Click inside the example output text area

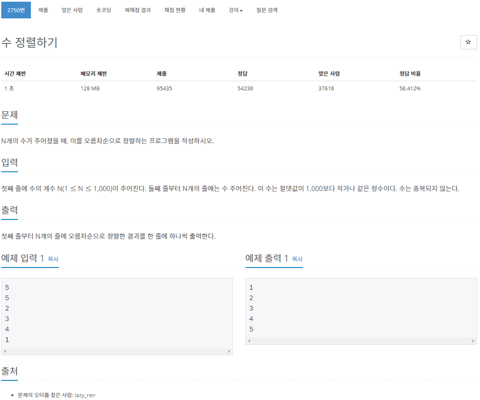point(361,308)
